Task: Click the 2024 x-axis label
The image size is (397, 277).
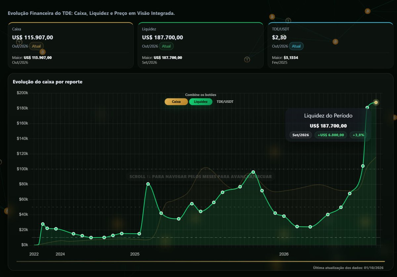Action: tap(60, 254)
